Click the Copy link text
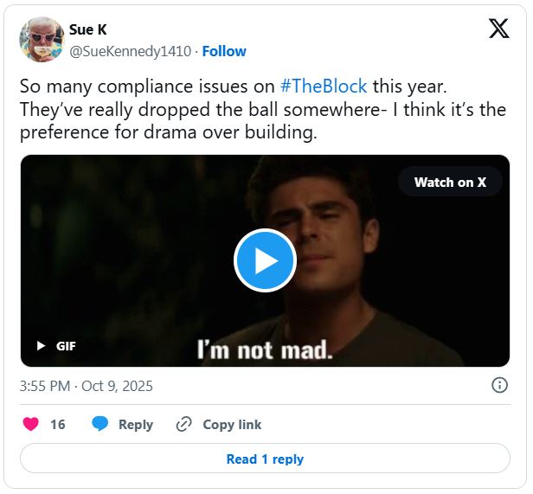This screenshot has width=533, height=494. pyautogui.click(x=232, y=424)
